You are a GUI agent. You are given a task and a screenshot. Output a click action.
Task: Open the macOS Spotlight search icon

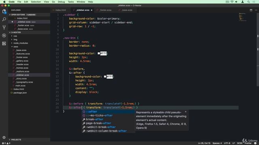point(248,2)
